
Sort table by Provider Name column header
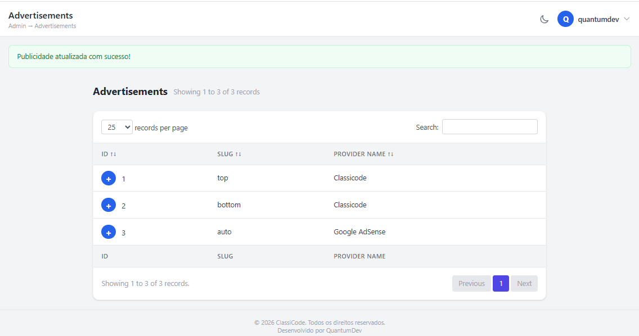(x=363, y=154)
